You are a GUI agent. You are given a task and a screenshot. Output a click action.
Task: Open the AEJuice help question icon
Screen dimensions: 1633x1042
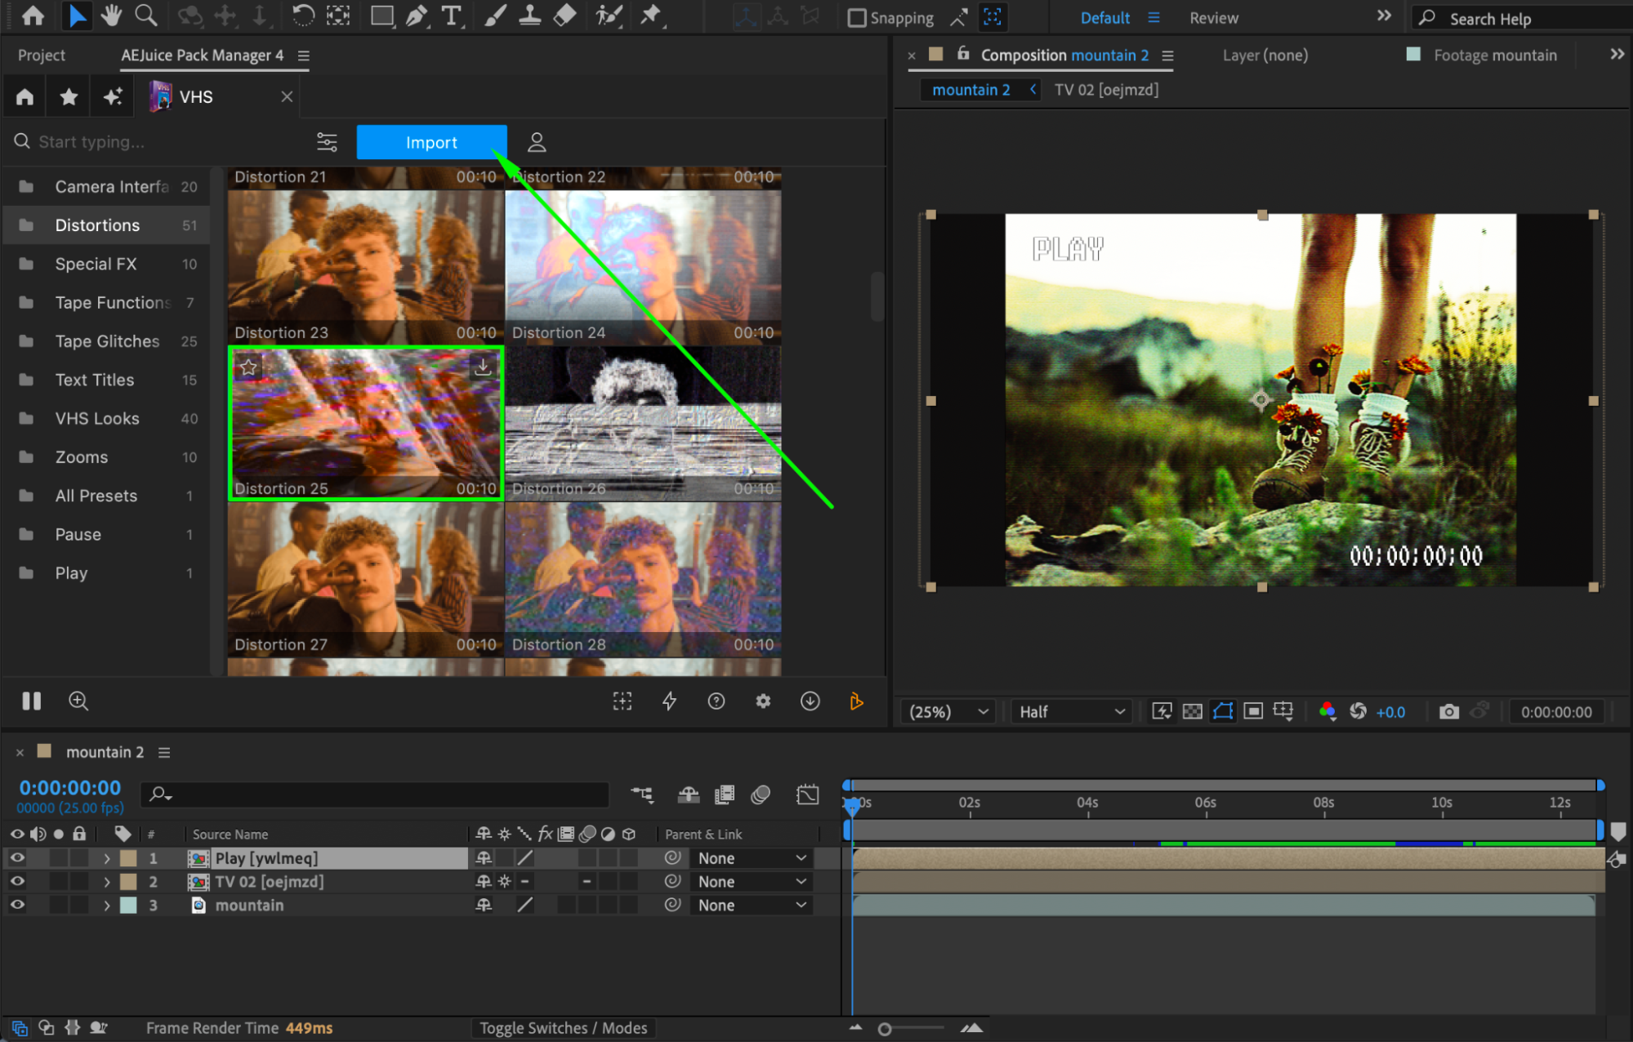pos(716,701)
